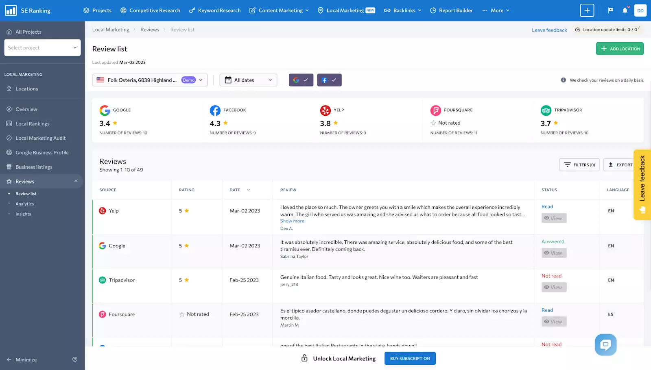
Task: Open the DD user avatar menu
Action: click(640, 11)
